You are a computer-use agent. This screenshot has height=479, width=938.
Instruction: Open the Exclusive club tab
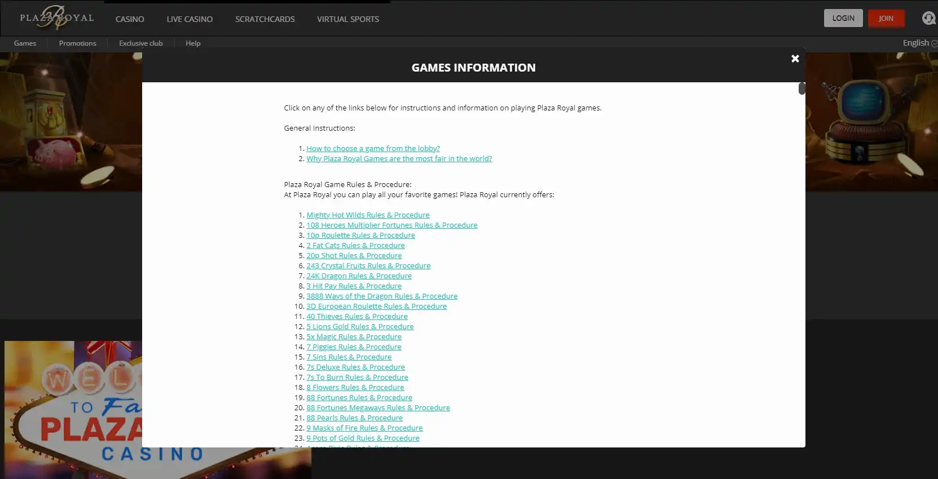click(x=140, y=43)
